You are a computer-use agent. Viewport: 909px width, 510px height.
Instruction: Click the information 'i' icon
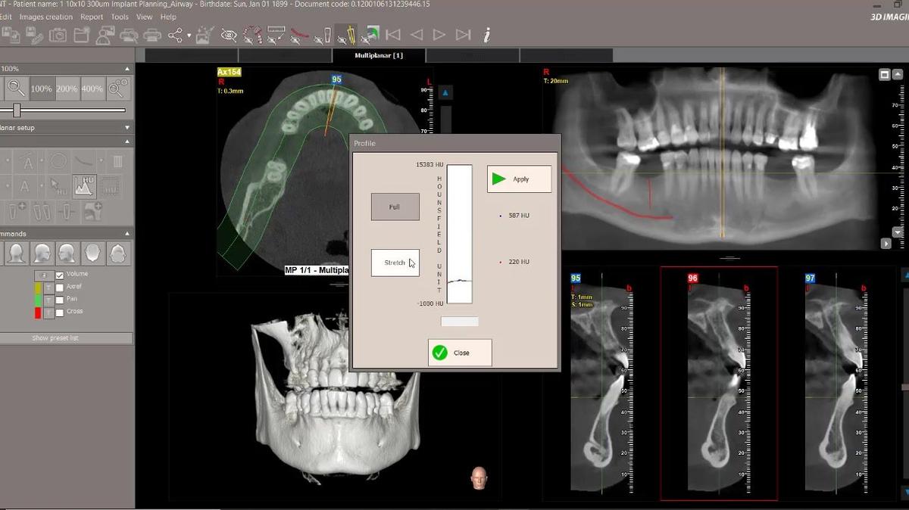click(487, 35)
